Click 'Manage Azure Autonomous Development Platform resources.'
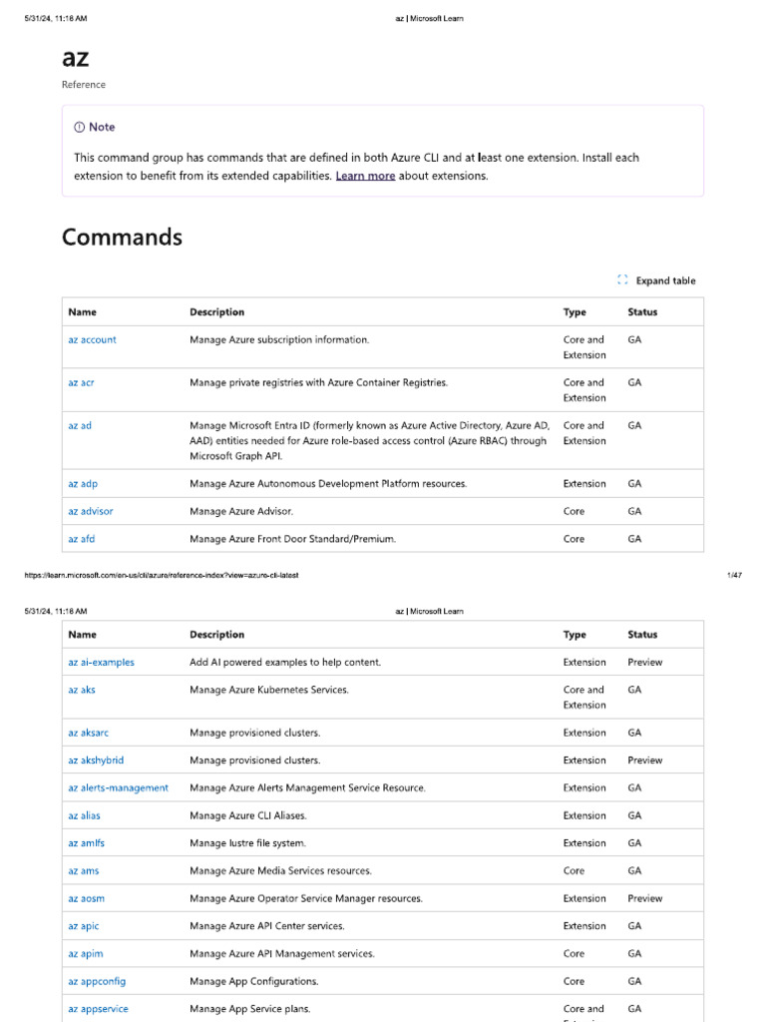 point(328,484)
